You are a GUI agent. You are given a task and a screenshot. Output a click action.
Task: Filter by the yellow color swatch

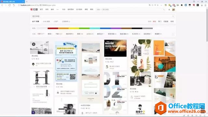74,28
